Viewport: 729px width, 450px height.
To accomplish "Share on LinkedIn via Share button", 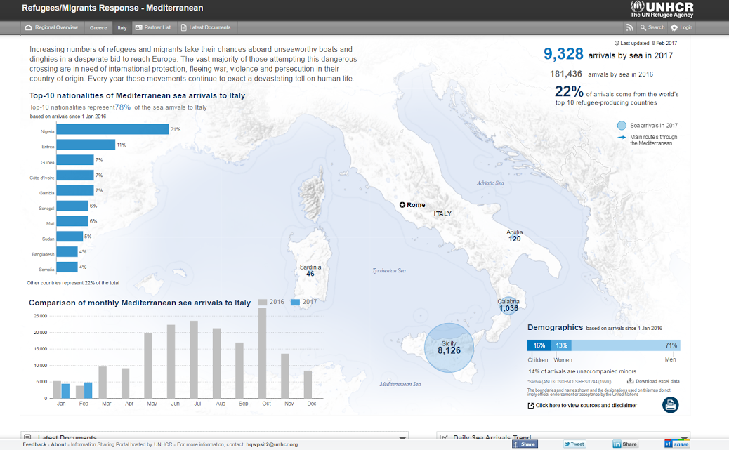I will pyautogui.click(x=625, y=444).
